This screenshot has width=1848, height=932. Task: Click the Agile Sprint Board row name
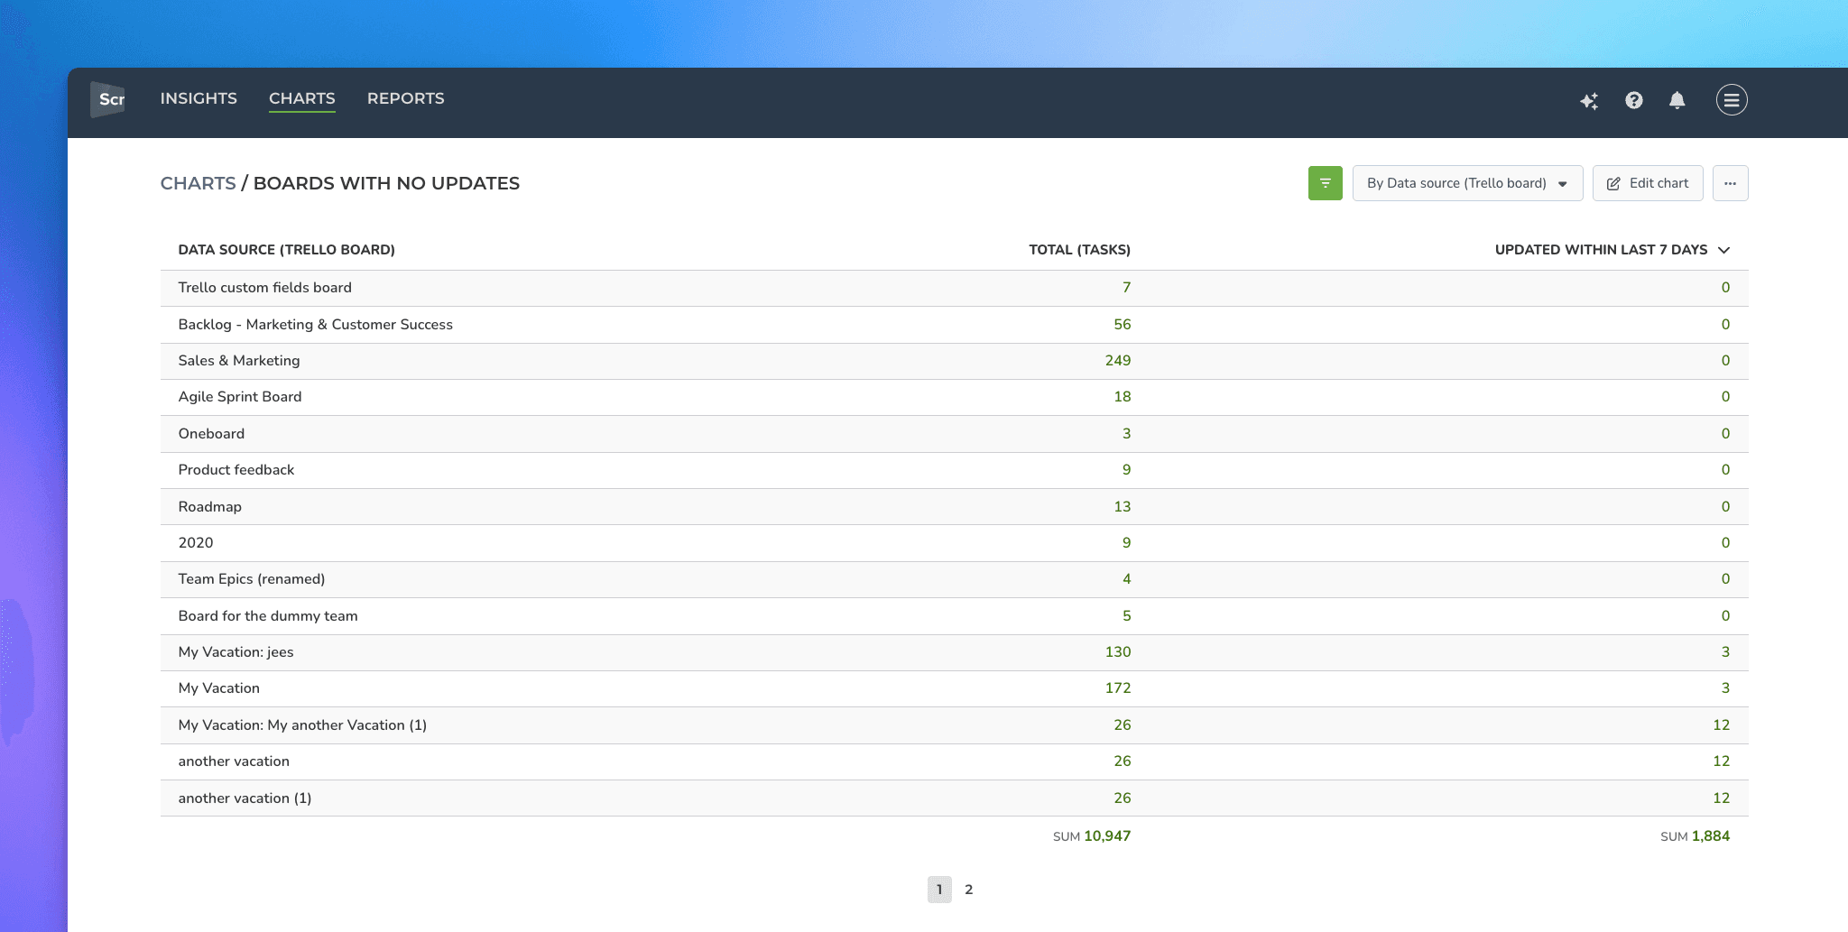point(240,397)
